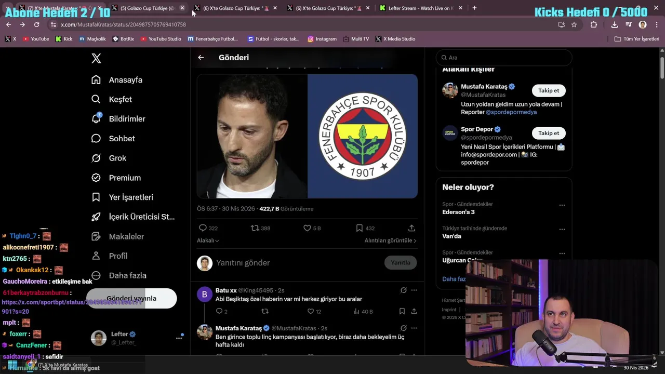Open the Alakalı sort dropdown
This screenshot has width=665, height=374.
tap(208, 241)
